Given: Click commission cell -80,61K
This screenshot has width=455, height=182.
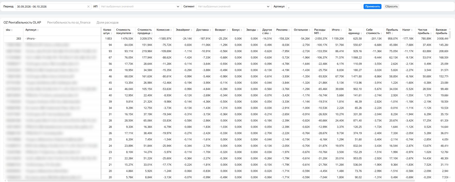Looking at the screenshot, I should tap(167, 76).
